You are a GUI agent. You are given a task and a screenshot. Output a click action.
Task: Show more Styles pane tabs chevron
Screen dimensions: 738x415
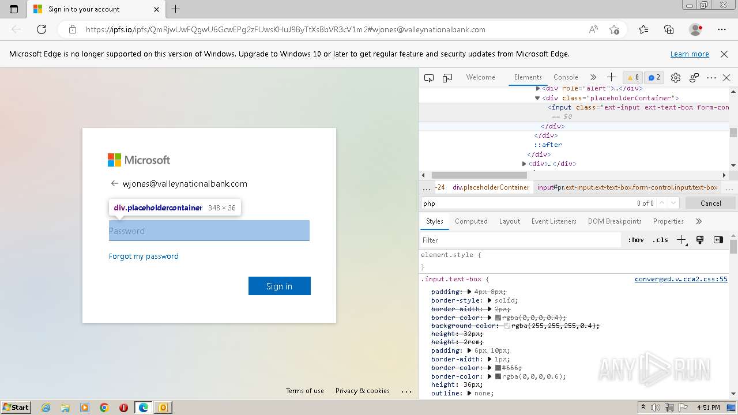point(699,221)
